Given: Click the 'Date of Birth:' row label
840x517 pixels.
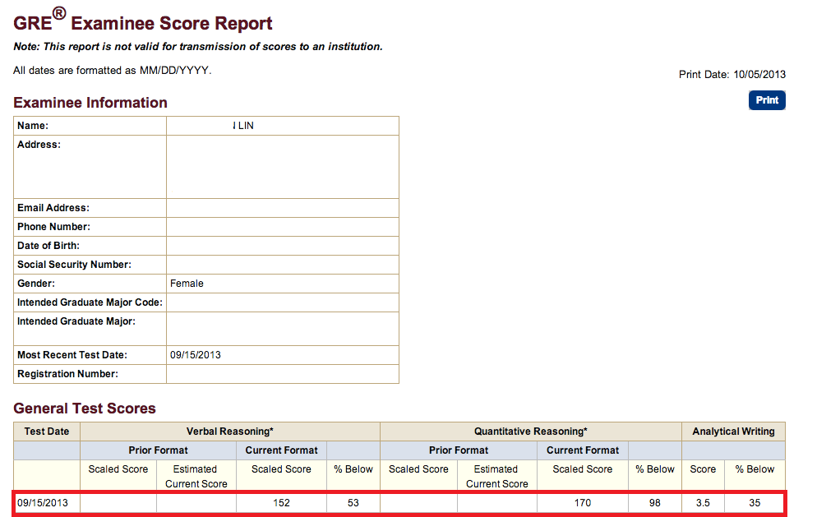Looking at the screenshot, I should tap(48, 246).
